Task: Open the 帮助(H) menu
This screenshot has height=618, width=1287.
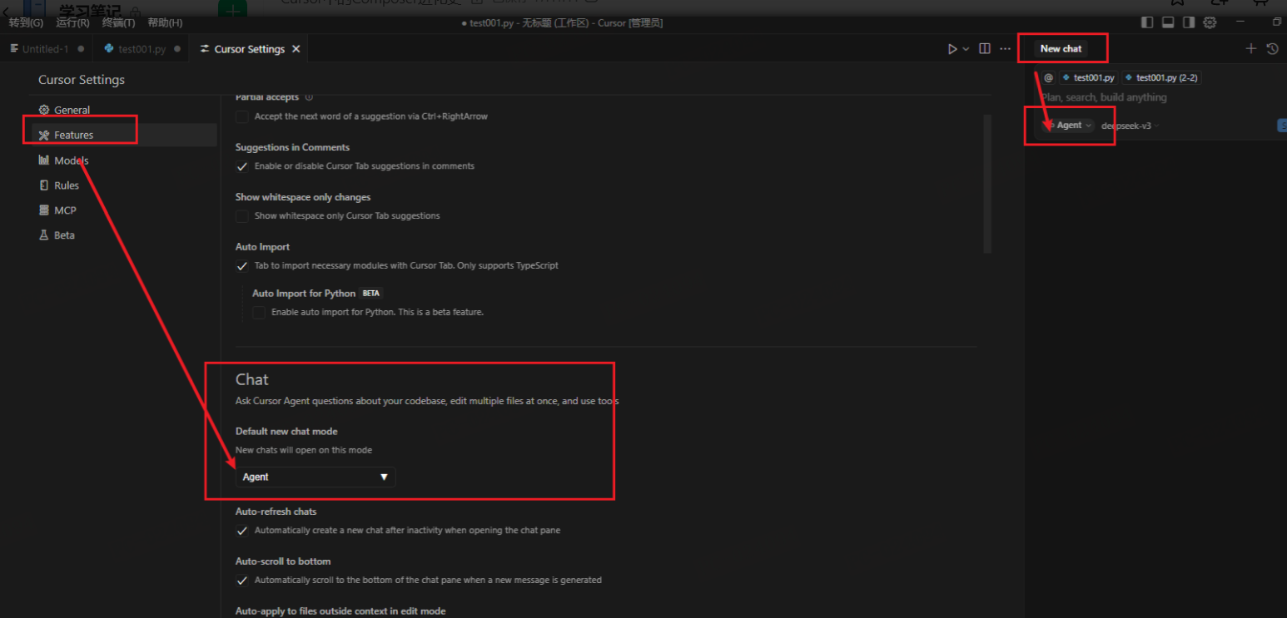Action: 165,23
